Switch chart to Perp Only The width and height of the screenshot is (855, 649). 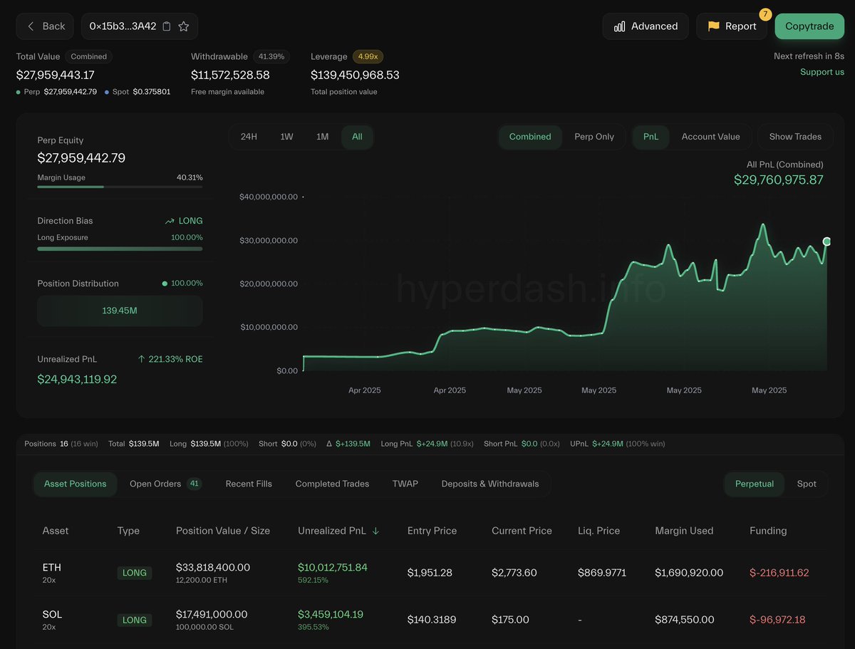coord(594,137)
